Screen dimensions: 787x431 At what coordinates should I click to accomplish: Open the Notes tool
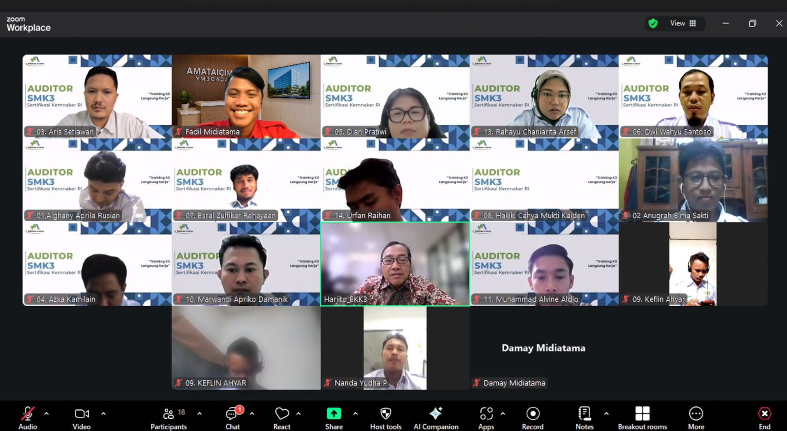tap(584, 418)
